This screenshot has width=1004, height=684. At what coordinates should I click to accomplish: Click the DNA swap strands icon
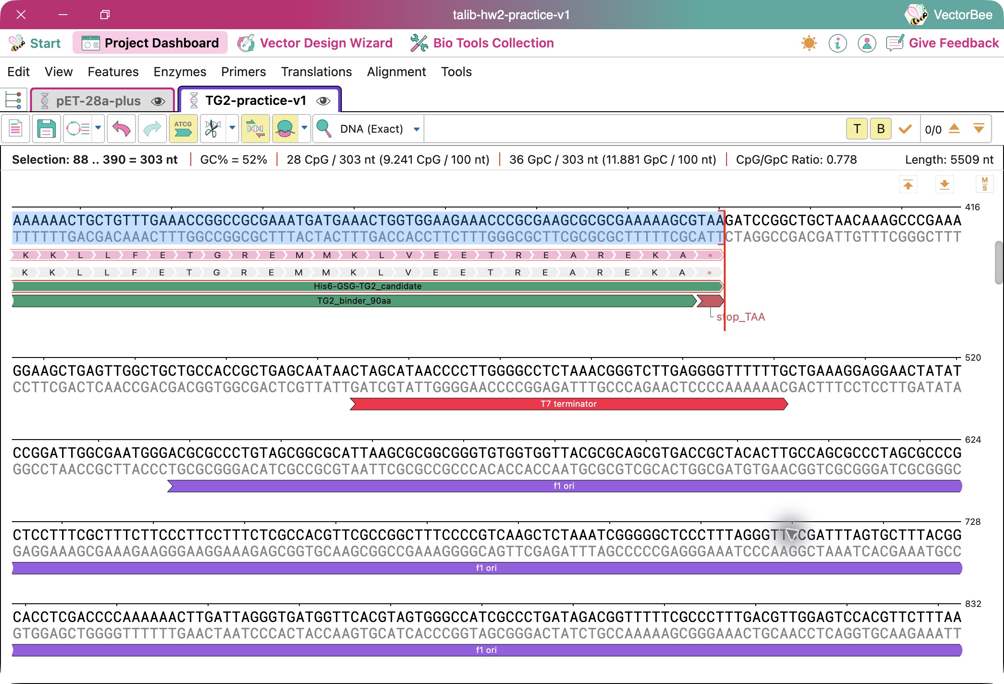pos(256,129)
